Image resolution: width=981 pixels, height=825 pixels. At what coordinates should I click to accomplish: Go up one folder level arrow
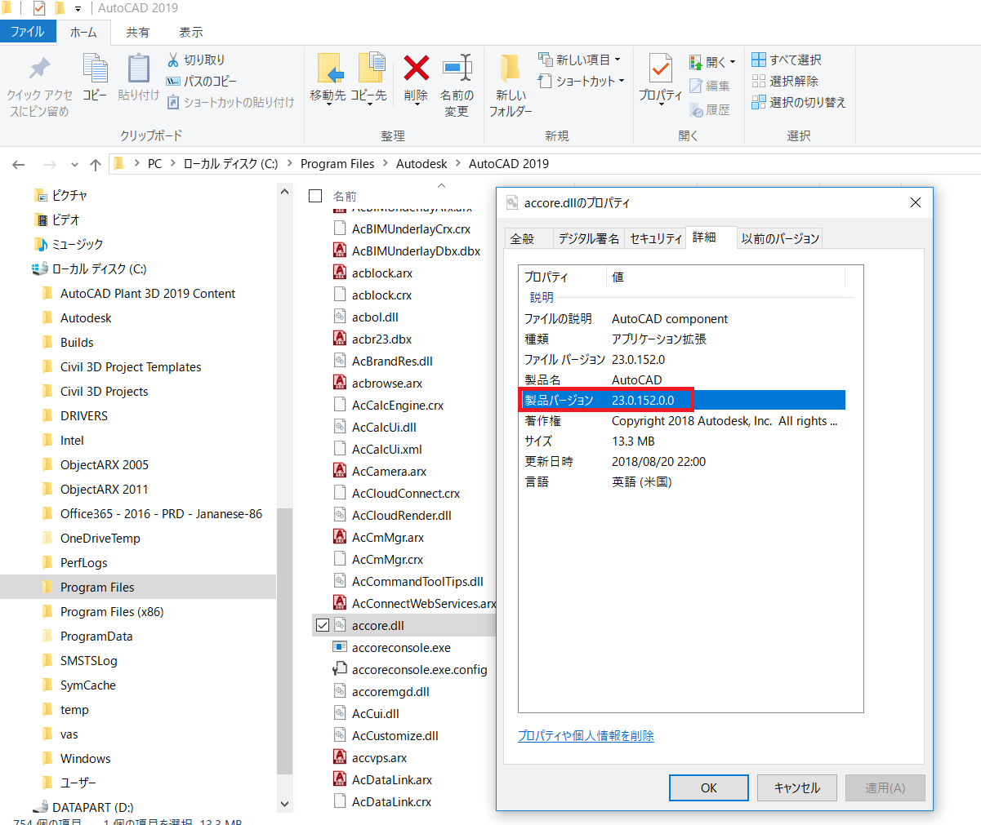pyautogui.click(x=96, y=164)
